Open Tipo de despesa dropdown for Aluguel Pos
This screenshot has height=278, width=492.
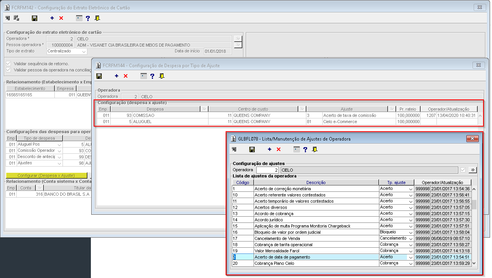59,144
